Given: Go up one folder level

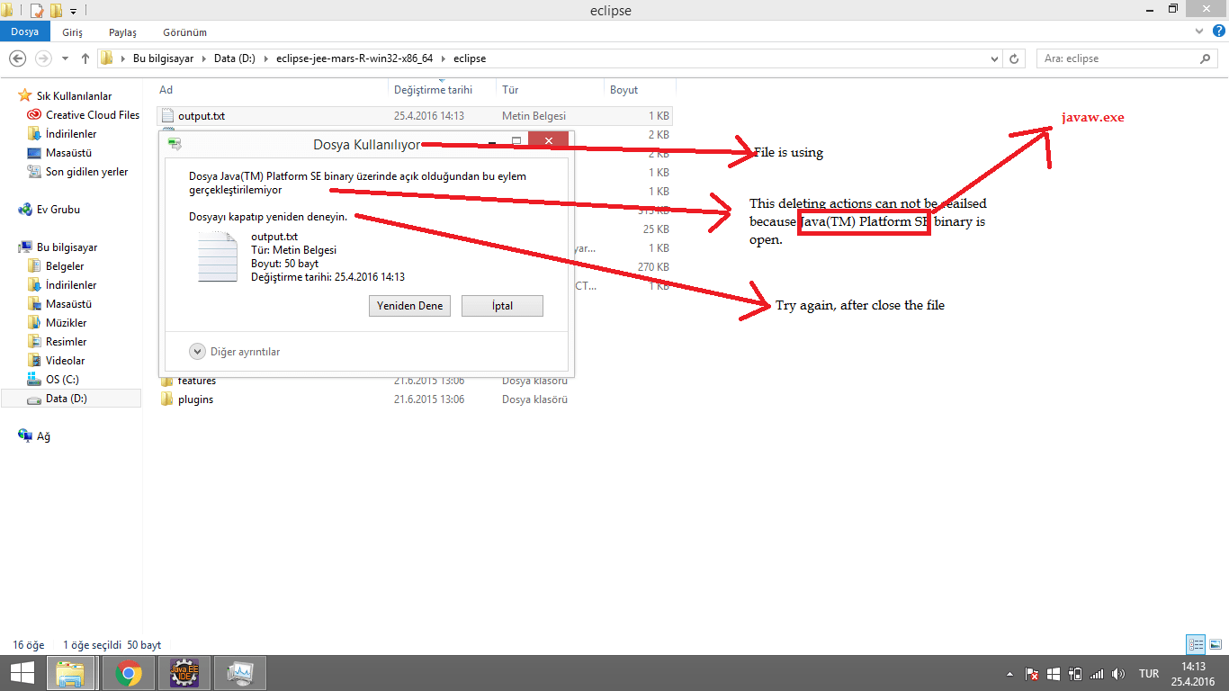Looking at the screenshot, I should tap(85, 58).
